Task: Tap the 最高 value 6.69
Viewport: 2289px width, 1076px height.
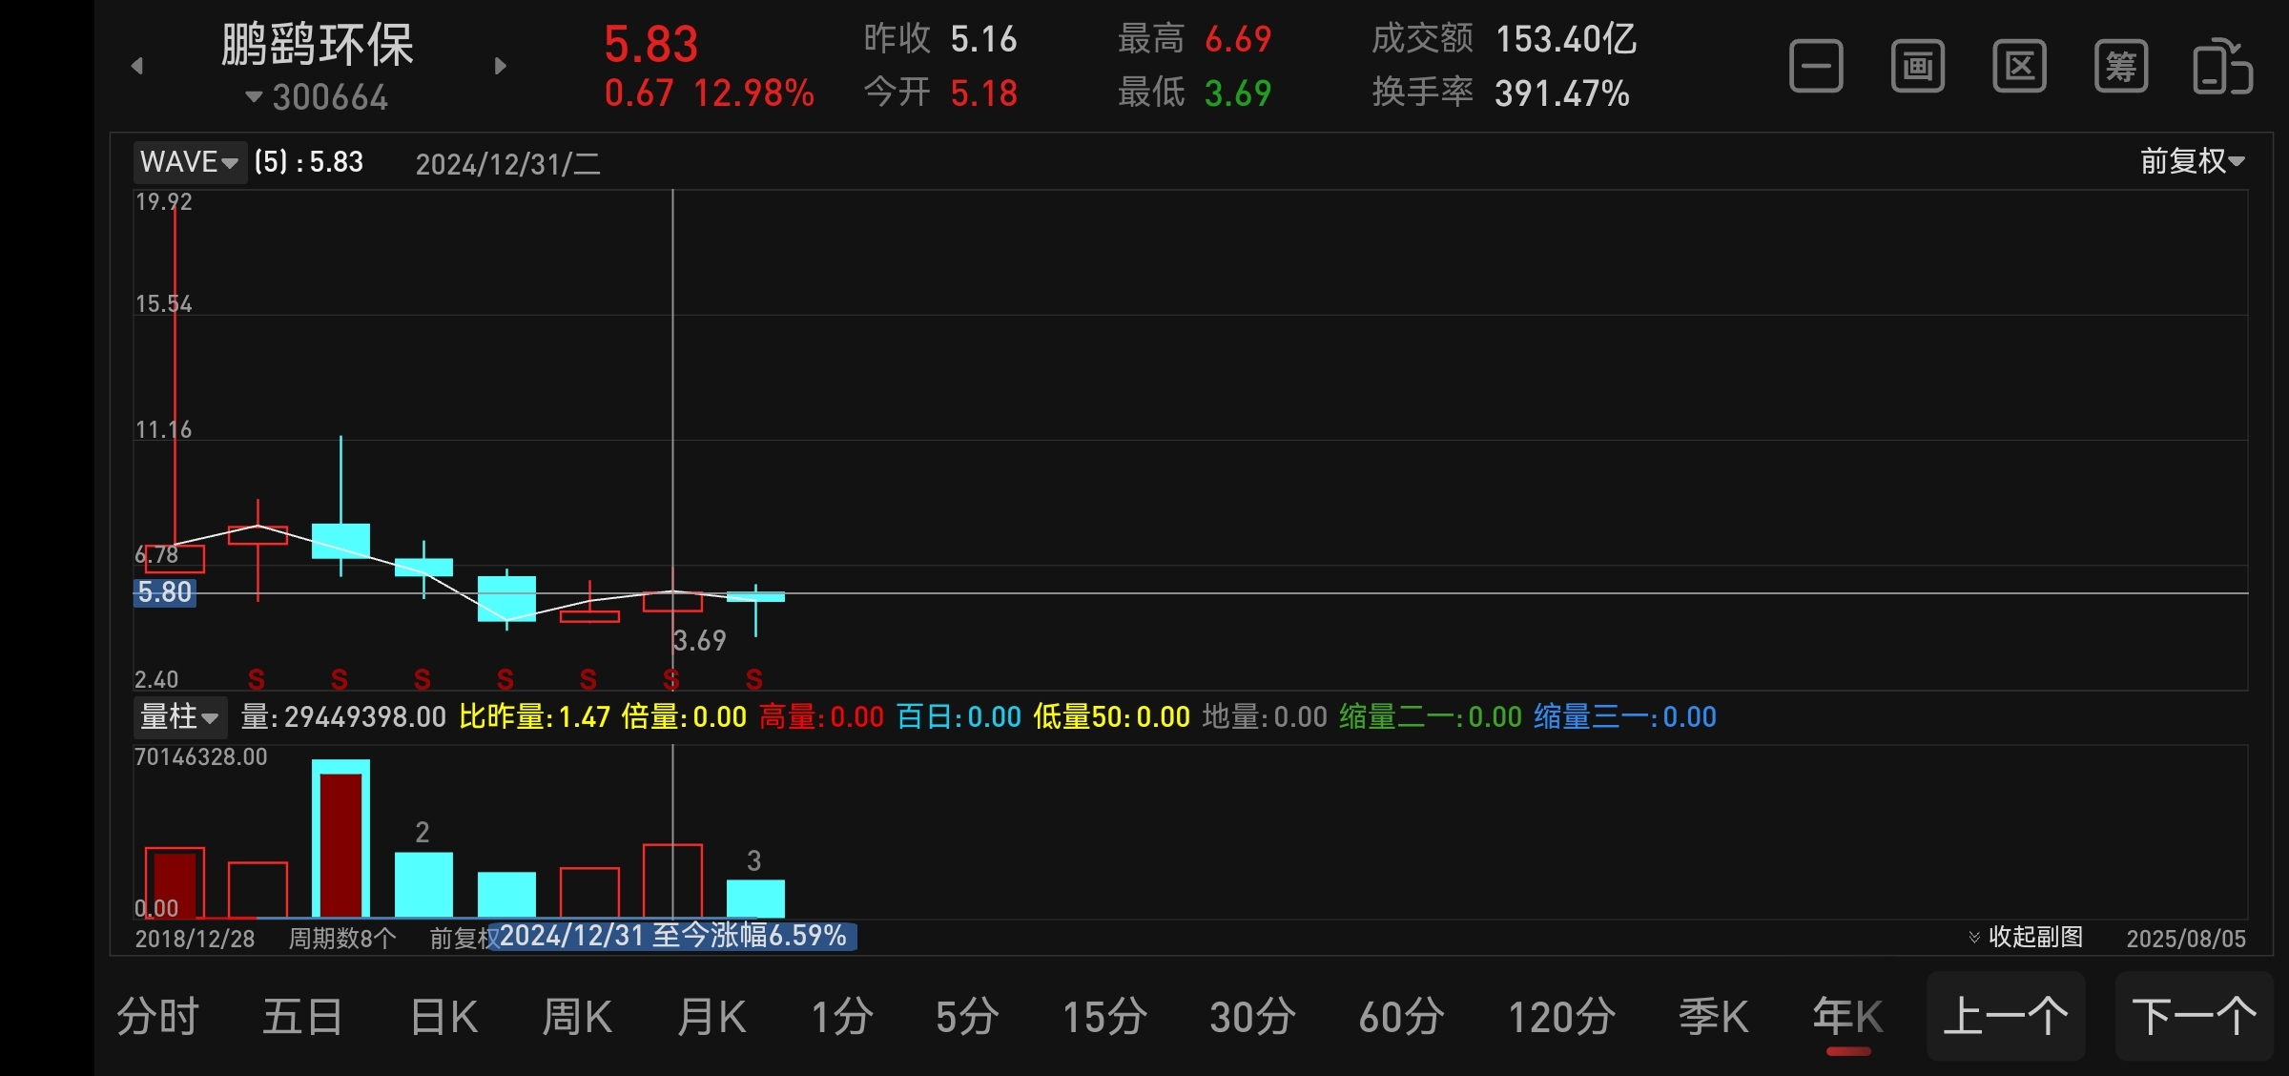Action: click(x=1238, y=39)
